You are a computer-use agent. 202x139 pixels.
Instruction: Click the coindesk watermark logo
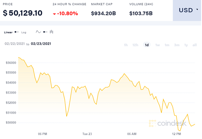pos(168,123)
